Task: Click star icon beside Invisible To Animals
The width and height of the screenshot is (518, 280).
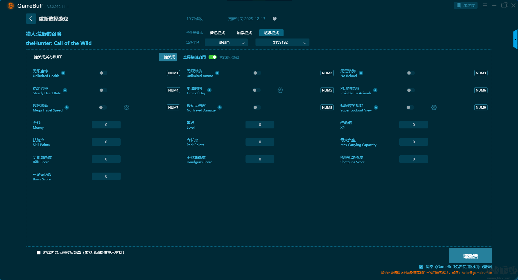Action: 375,90
